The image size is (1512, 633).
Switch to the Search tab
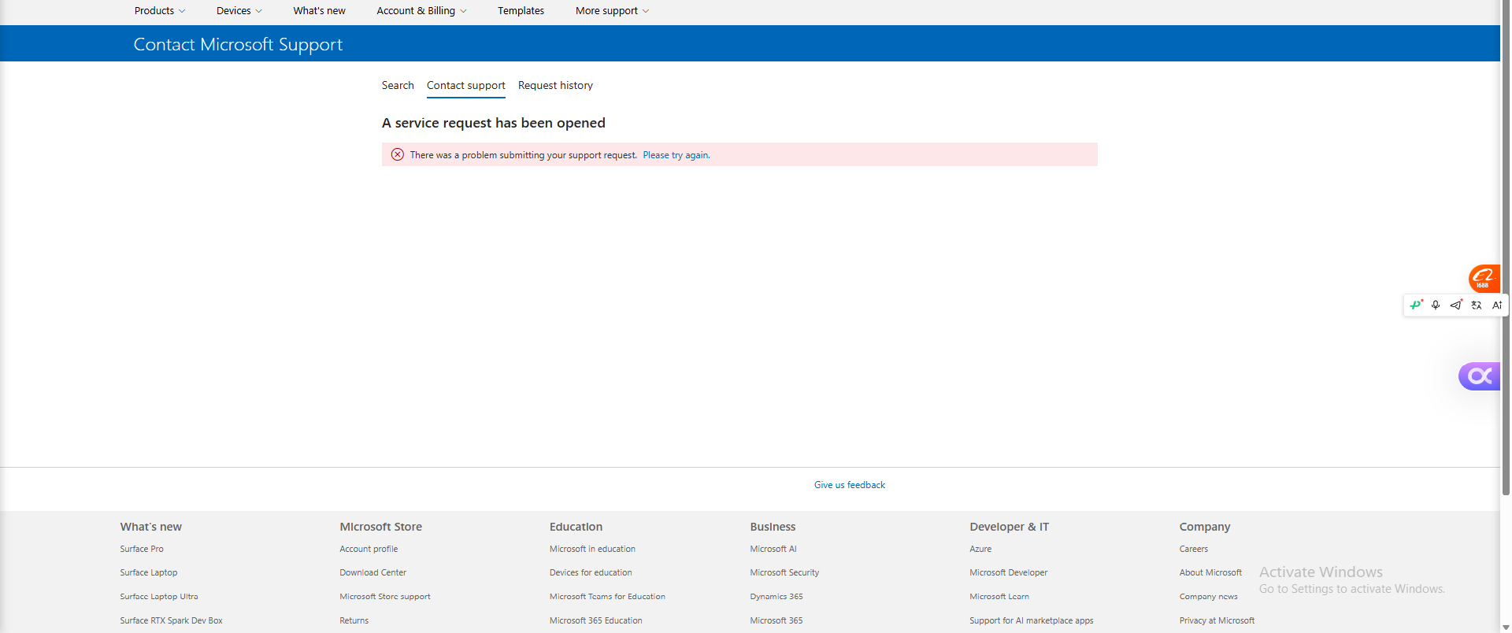click(398, 85)
